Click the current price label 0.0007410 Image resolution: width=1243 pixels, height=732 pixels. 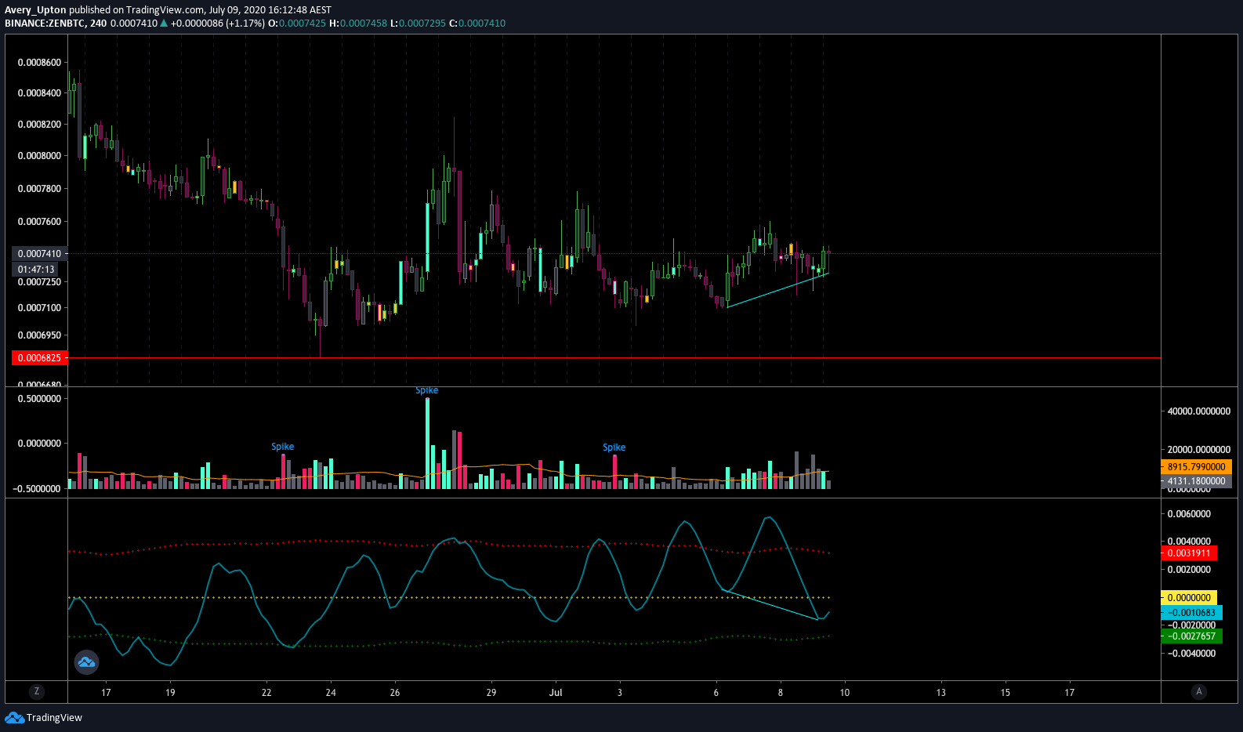(x=40, y=254)
